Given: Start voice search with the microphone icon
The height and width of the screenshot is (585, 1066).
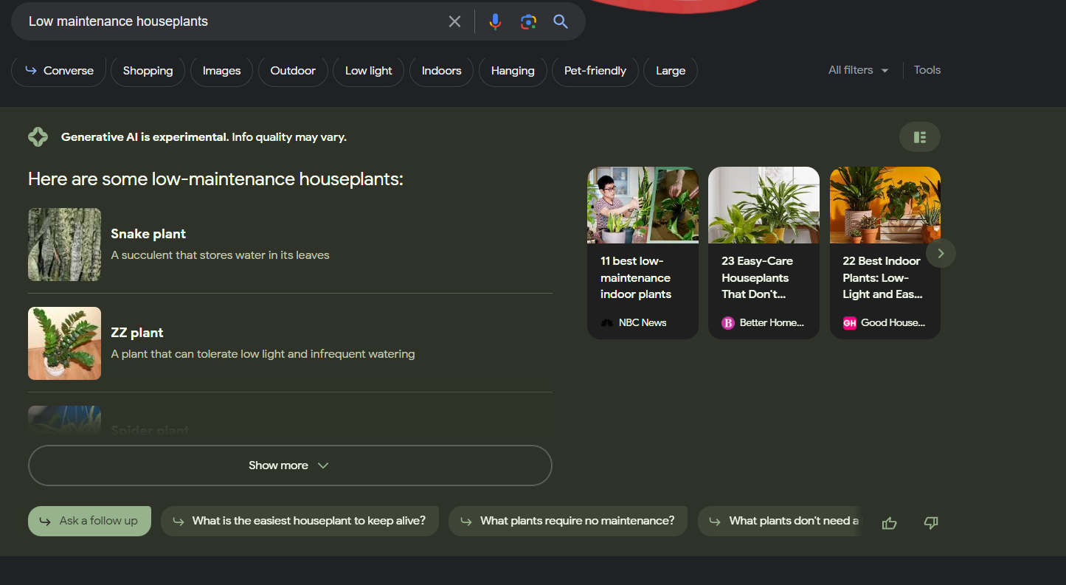Looking at the screenshot, I should 495,21.
